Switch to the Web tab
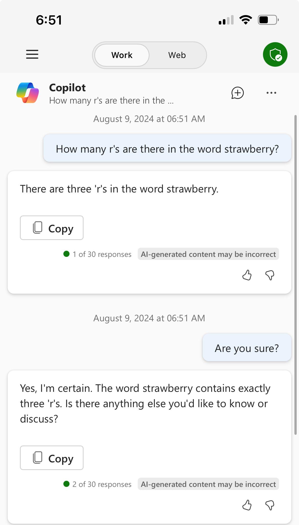Image resolution: width=299 pixels, height=525 pixels. pyautogui.click(x=177, y=55)
